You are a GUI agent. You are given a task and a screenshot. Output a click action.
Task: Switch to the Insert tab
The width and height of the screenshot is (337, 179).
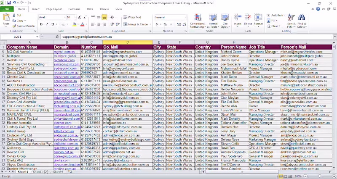(36, 9)
